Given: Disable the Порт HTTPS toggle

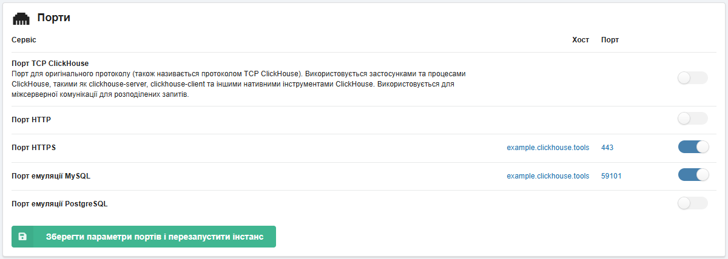Looking at the screenshot, I should (x=693, y=147).
